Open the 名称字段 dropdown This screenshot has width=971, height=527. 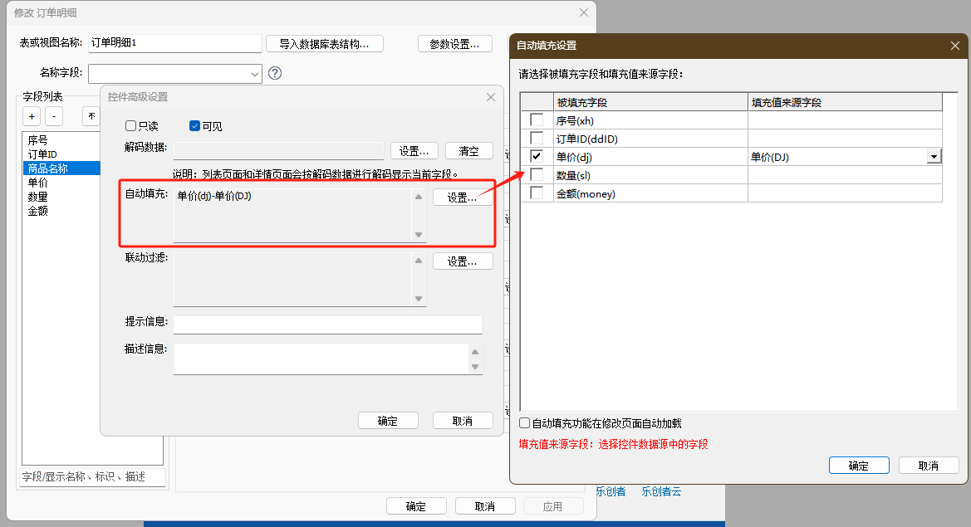tap(254, 74)
